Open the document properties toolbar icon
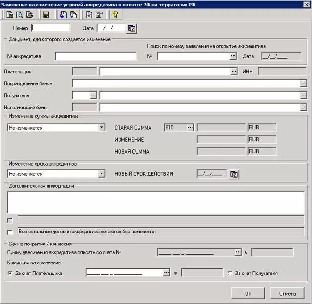Image resolution: width=312 pixels, height=304 pixels. click(99, 15)
